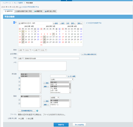The image size is (133, 127).
Task: Click icon before この日の予定を表示する link
Action: coord(20,7)
